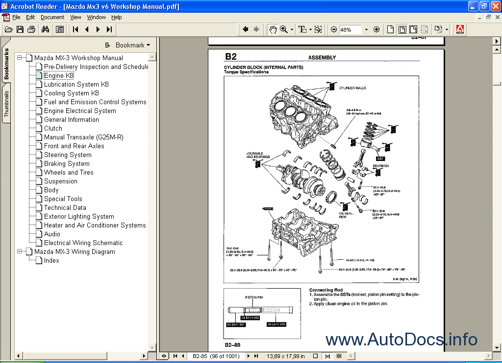This screenshot has width=502, height=363.
Task: Select the Graphics Select tool
Action: [x=318, y=30]
